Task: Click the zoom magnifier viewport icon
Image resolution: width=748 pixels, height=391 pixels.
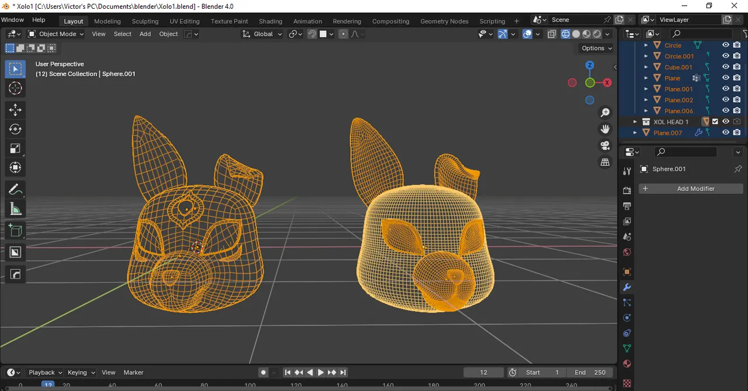Action: pos(605,113)
